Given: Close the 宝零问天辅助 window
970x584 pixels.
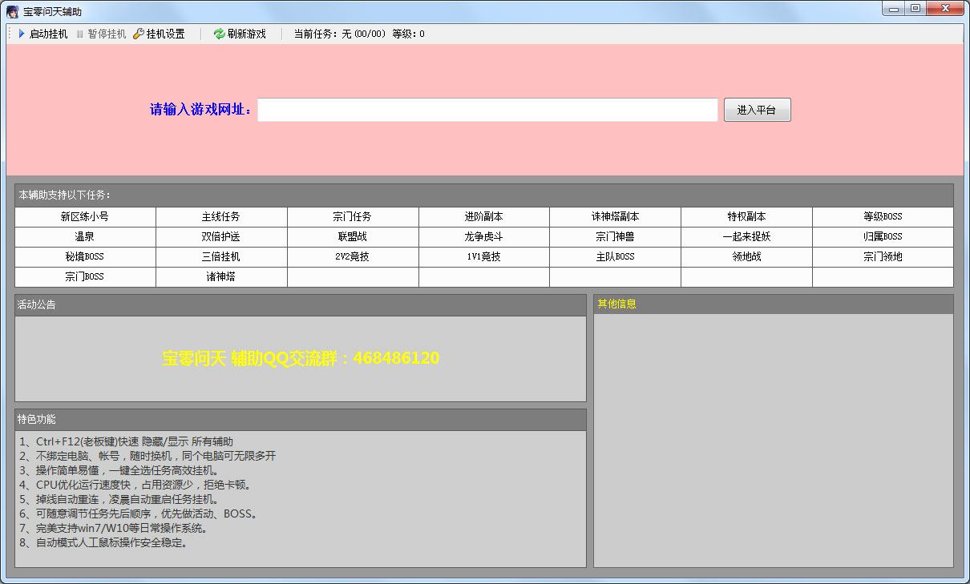Looking at the screenshot, I should [x=945, y=8].
